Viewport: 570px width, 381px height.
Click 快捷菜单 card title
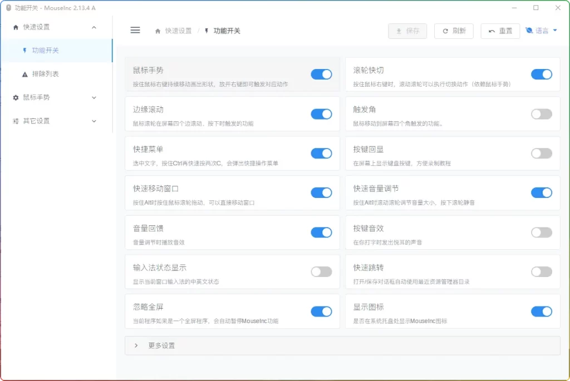click(x=148, y=149)
